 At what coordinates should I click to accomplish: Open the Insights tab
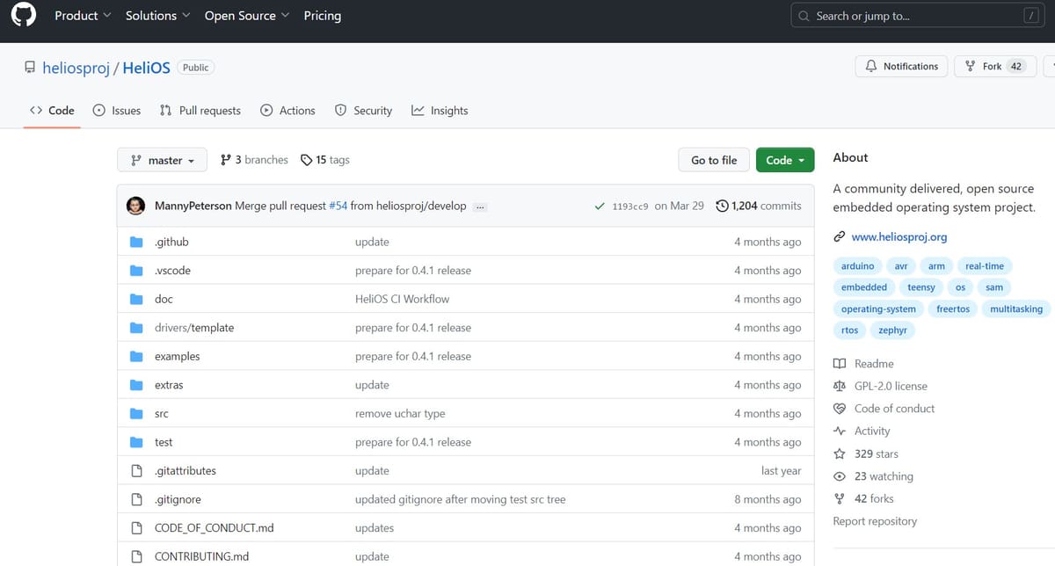click(x=440, y=111)
